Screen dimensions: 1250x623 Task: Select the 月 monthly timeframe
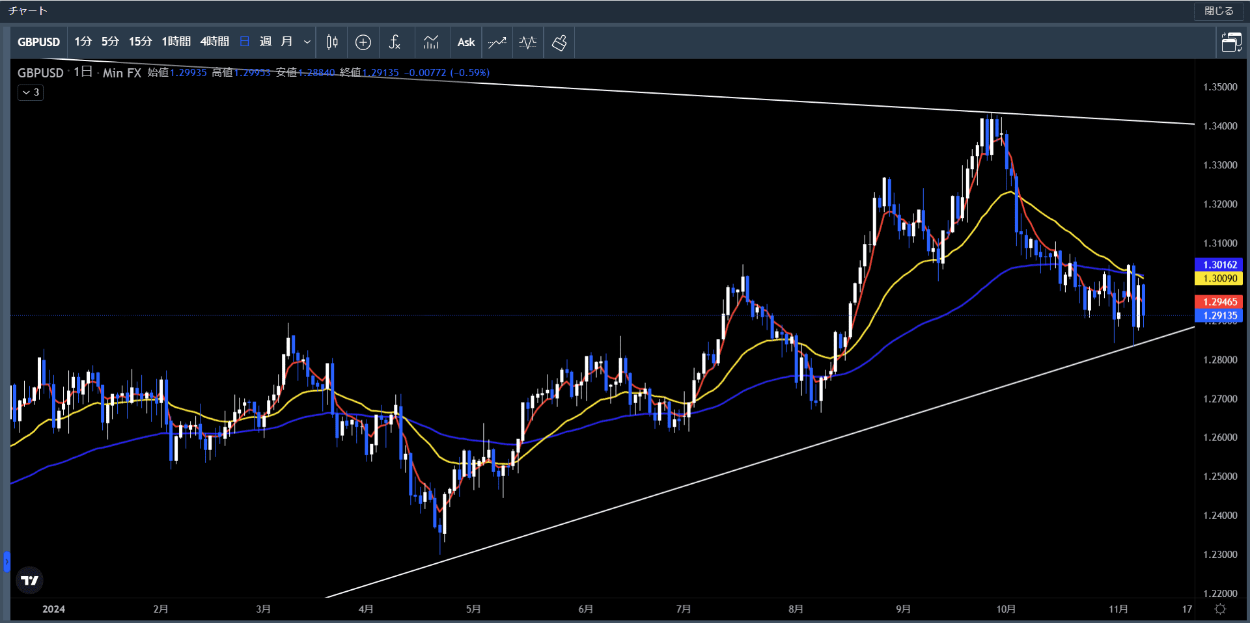(x=286, y=42)
